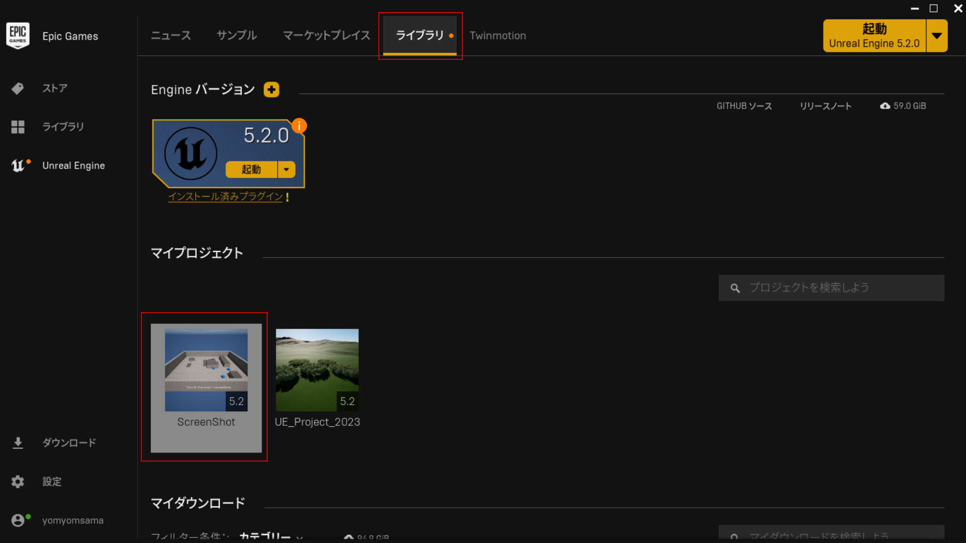The width and height of the screenshot is (966, 543).
Task: Open the UE_Project_2023 project thumbnail
Action: (x=317, y=370)
